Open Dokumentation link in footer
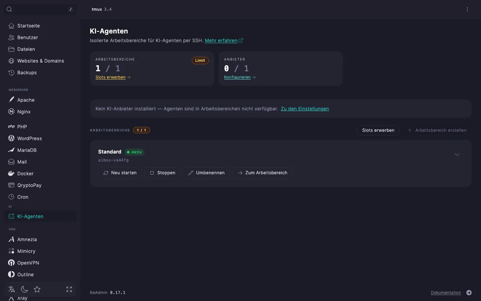 click(x=446, y=293)
